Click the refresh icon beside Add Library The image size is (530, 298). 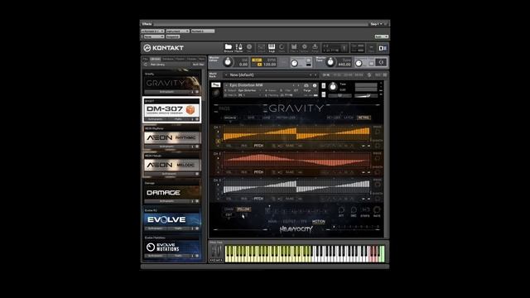coord(146,65)
